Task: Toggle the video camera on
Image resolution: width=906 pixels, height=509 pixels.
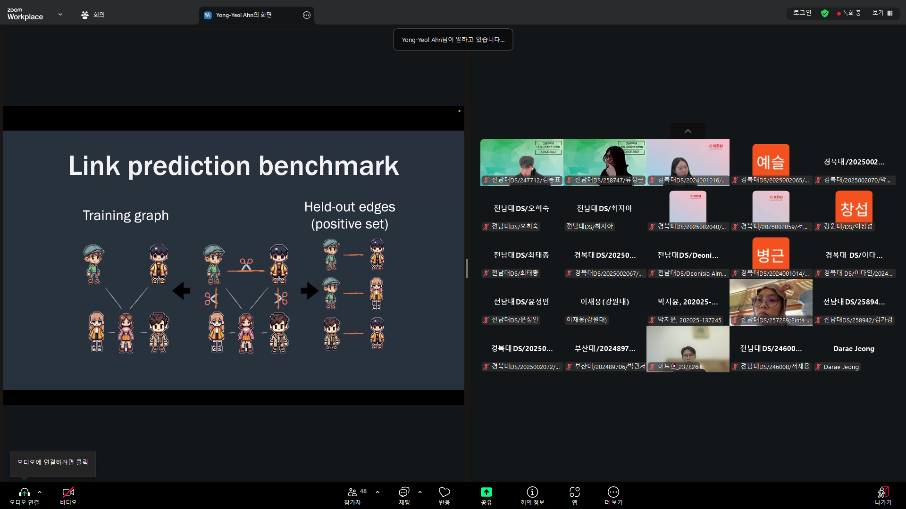Action: [x=68, y=492]
